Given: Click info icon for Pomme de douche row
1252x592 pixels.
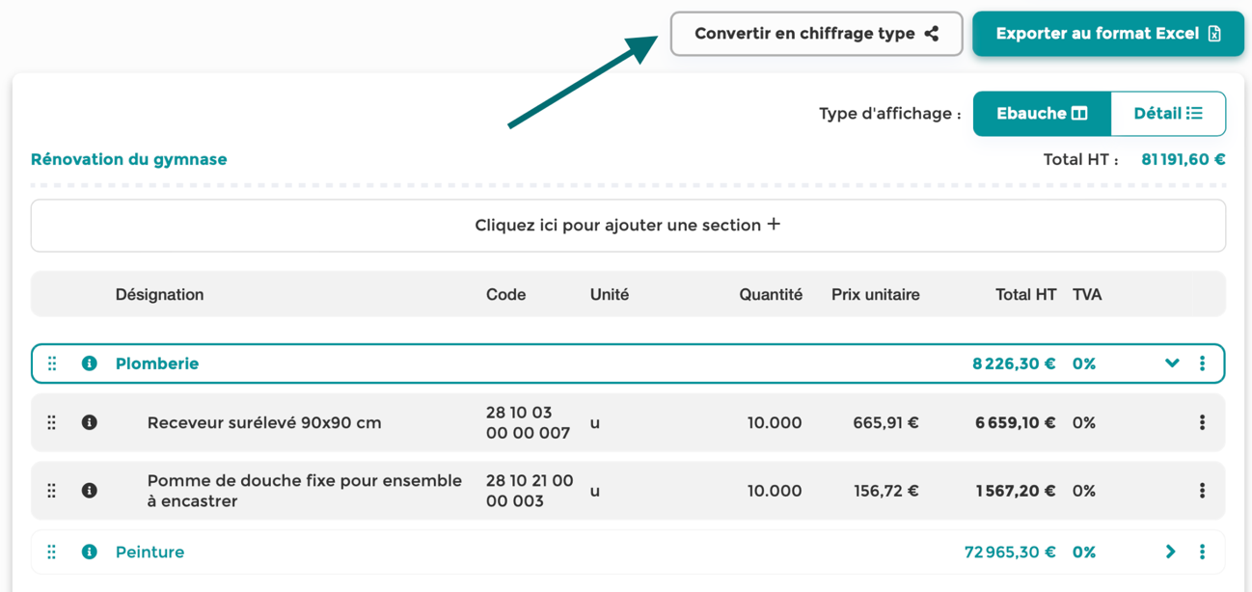Looking at the screenshot, I should tap(90, 491).
